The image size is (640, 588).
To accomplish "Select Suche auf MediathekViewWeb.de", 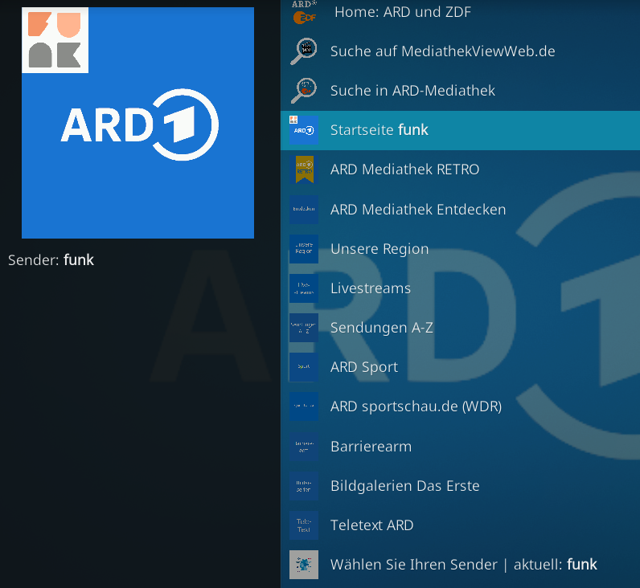I will point(442,51).
